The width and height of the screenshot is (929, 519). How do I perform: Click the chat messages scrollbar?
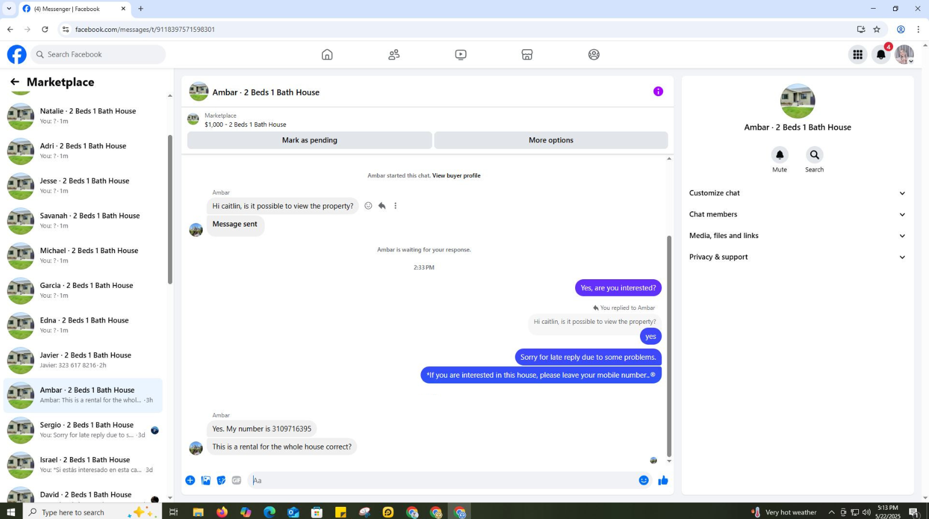pyautogui.click(x=669, y=346)
